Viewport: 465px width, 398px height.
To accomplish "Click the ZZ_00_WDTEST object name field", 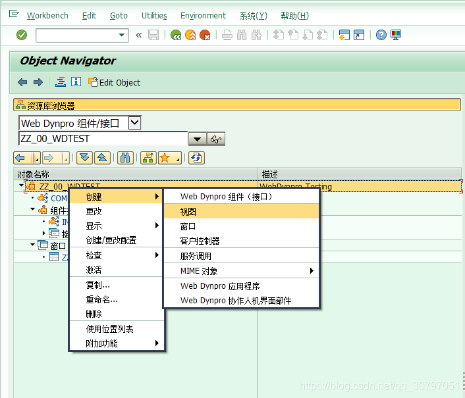I will point(103,139).
